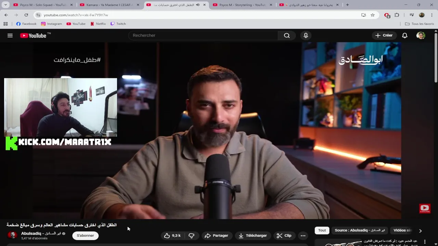Mute the playing tab's speaker icon
This screenshot has height=246, width=438.
point(198,5)
